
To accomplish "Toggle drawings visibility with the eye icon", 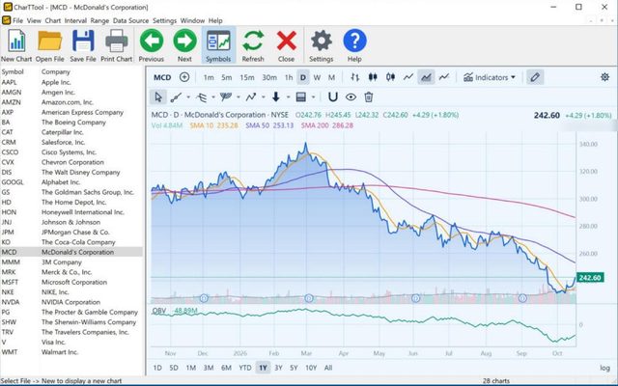I will (x=351, y=96).
